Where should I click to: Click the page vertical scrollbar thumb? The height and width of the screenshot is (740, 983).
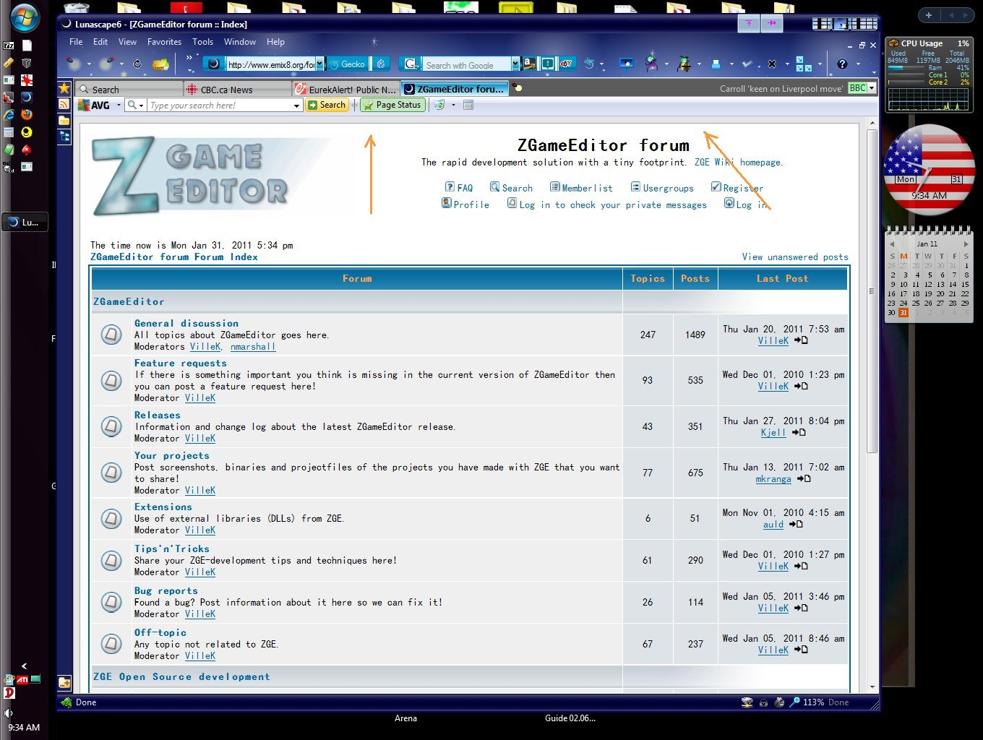pos(872,291)
